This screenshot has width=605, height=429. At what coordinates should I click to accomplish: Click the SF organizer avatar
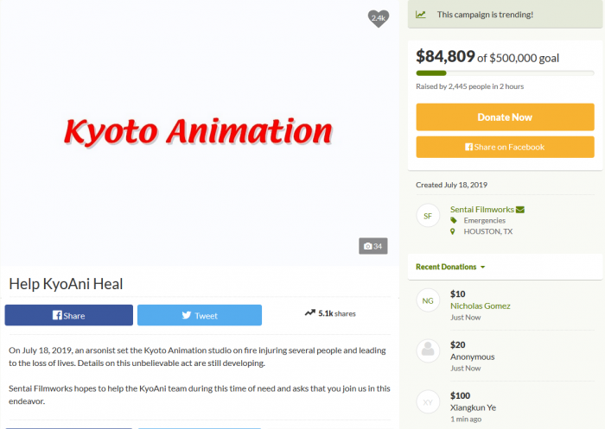(x=427, y=216)
